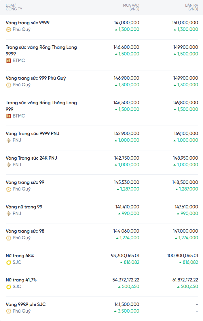Click the MUA VÀO (VND) column header
Viewport: 203px width, 321px height.
[131, 7]
